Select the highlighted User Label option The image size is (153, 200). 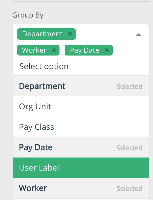tap(81, 168)
